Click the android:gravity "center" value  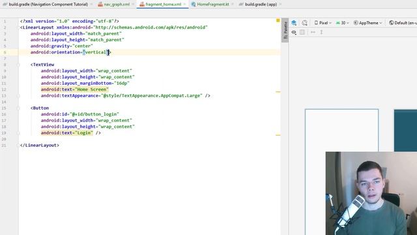point(83,46)
